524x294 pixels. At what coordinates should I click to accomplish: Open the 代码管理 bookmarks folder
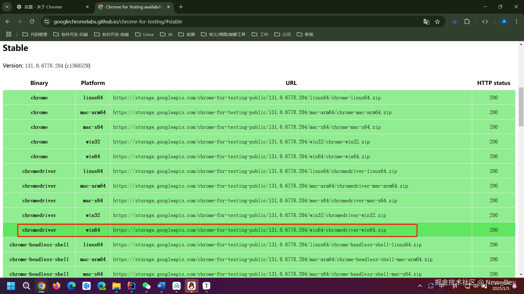(x=35, y=34)
